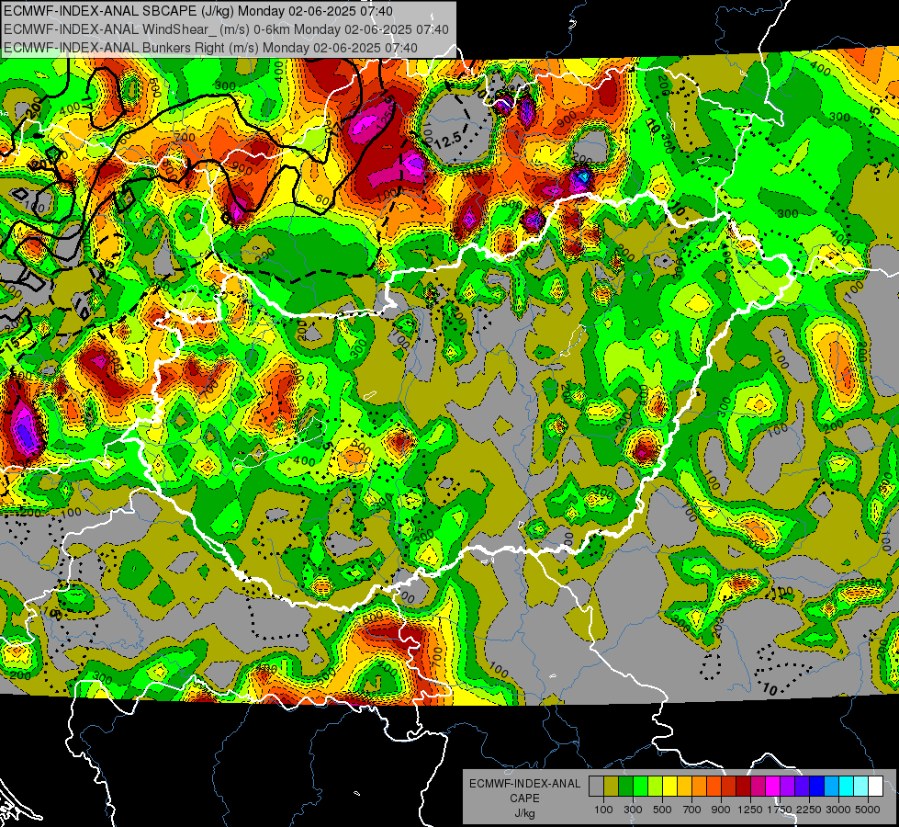
Task: Select the pure blue legend swatch
Action: coord(817,787)
